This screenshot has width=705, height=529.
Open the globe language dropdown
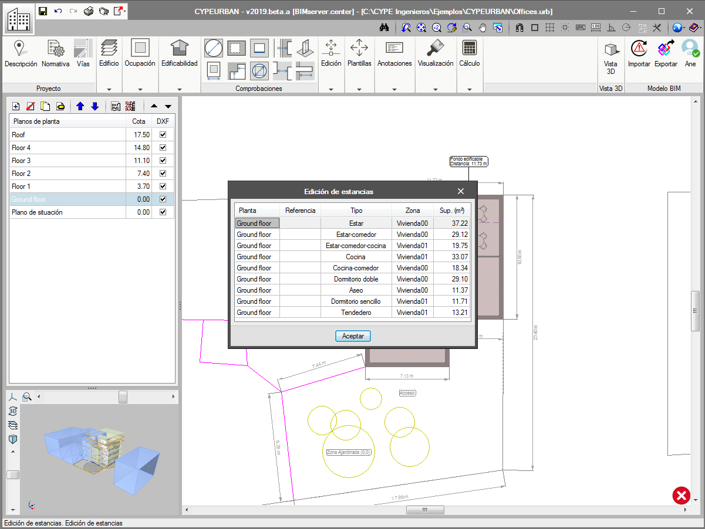(x=679, y=27)
